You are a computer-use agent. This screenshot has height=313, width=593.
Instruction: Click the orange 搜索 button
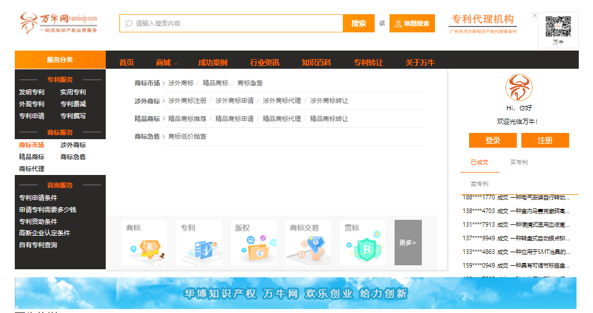click(359, 23)
